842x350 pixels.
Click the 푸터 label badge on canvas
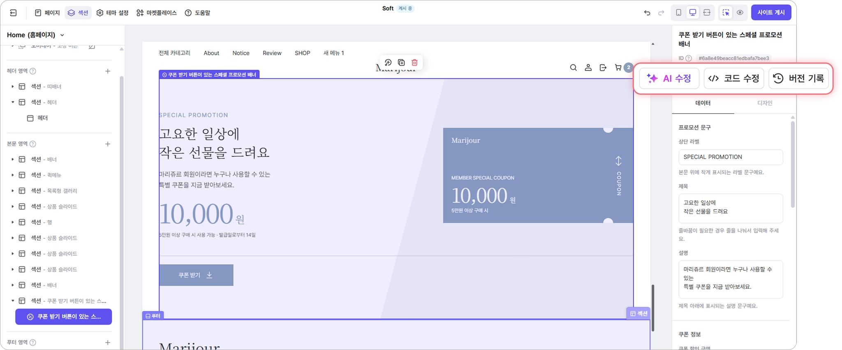click(153, 316)
